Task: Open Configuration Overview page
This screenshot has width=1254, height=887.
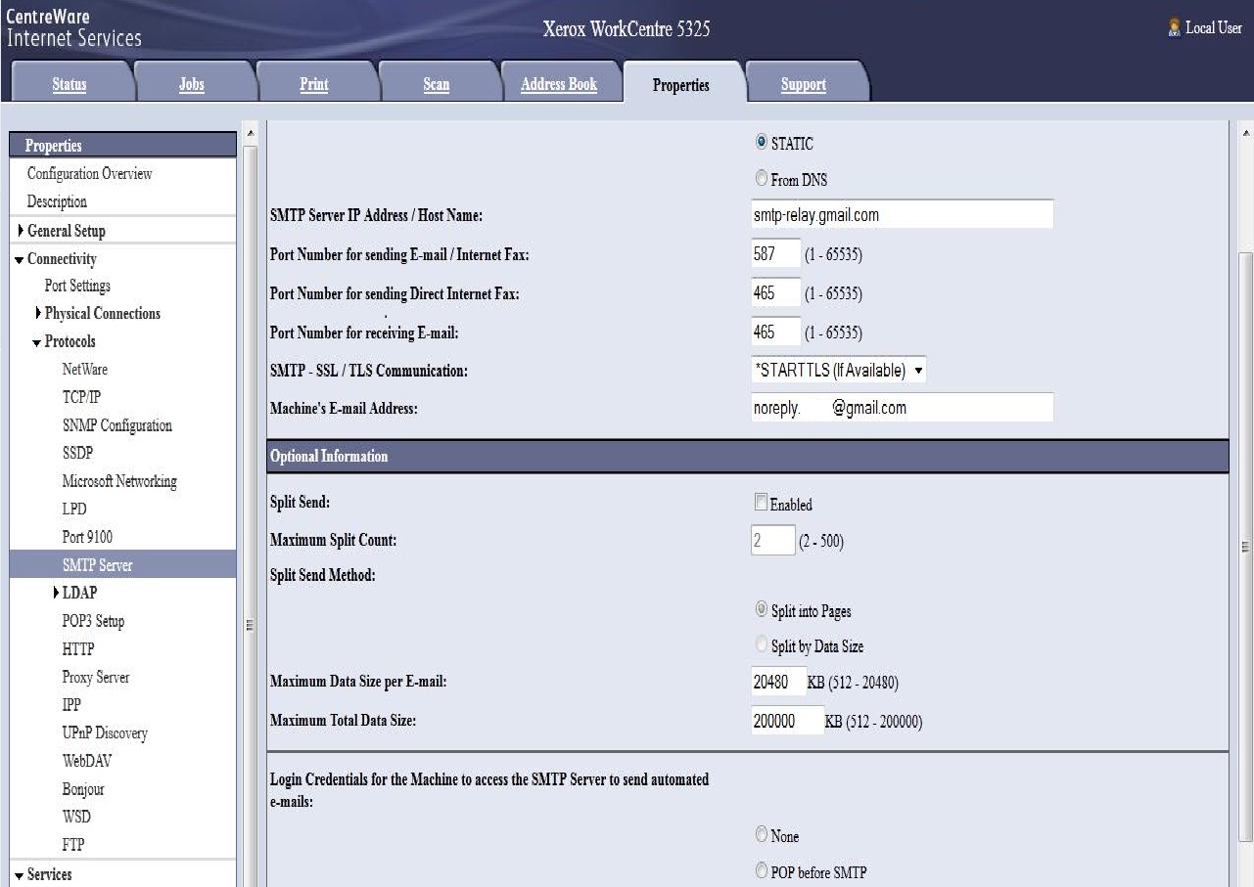Action: click(x=89, y=174)
